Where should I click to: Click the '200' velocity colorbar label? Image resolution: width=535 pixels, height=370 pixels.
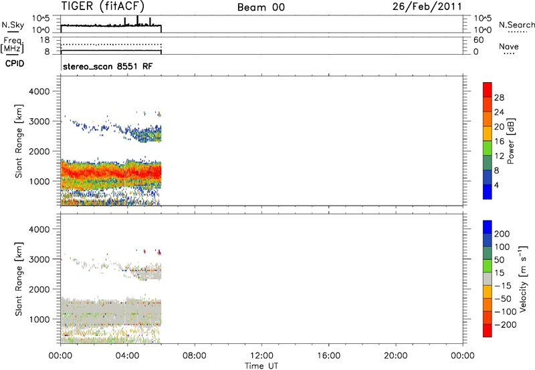coord(502,234)
